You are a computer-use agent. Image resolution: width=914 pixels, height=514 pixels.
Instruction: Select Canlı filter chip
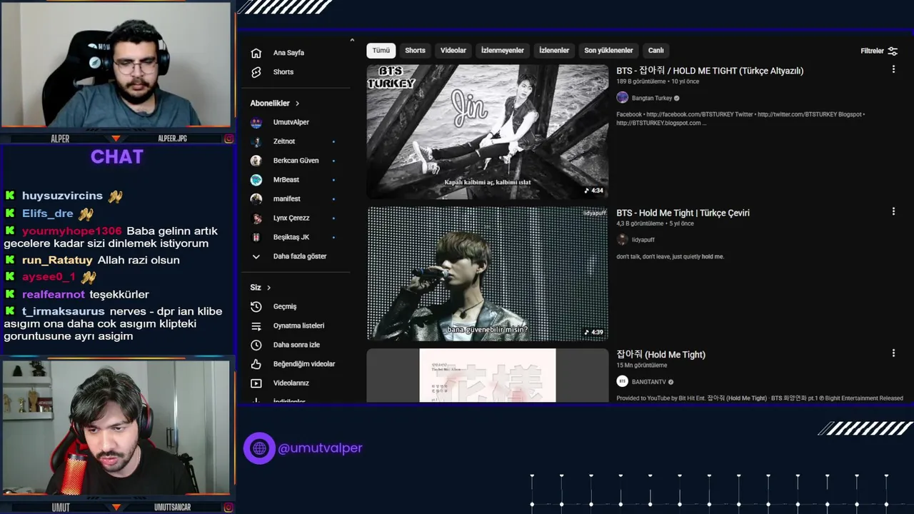[x=656, y=51]
